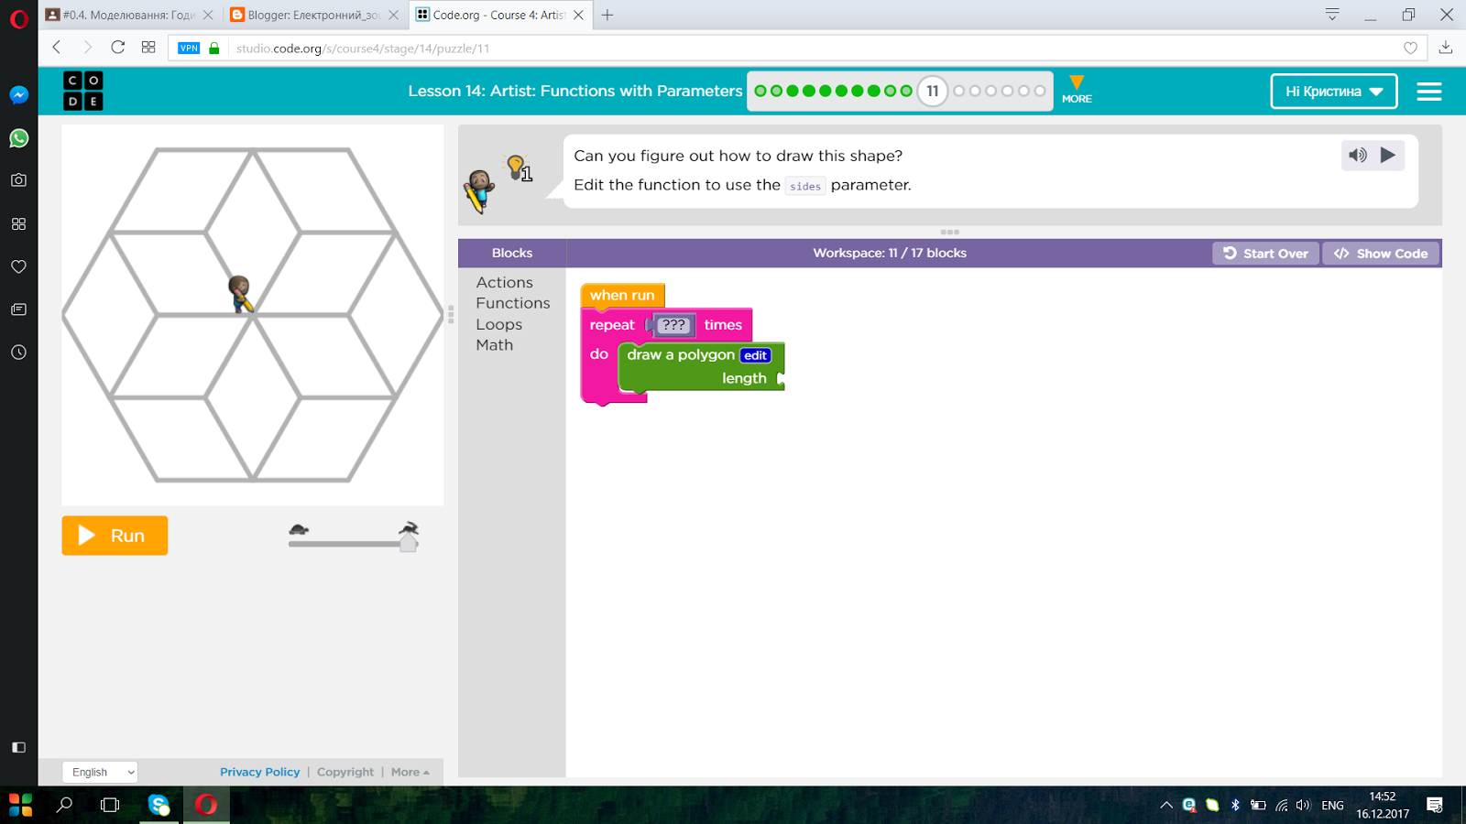Select the puzzle 11 progress bubble

coord(933,91)
